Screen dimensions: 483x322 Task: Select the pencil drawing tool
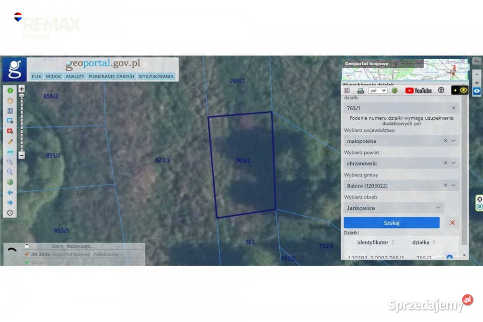click(x=10, y=141)
